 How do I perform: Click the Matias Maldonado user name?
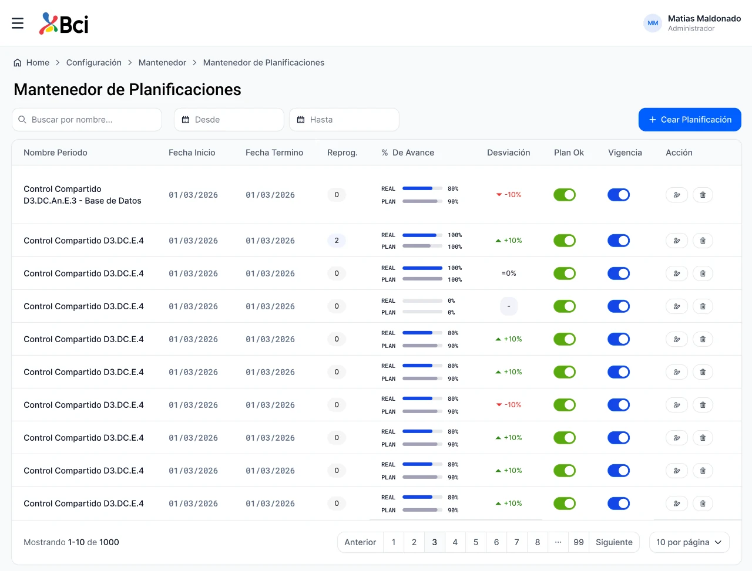coord(704,18)
